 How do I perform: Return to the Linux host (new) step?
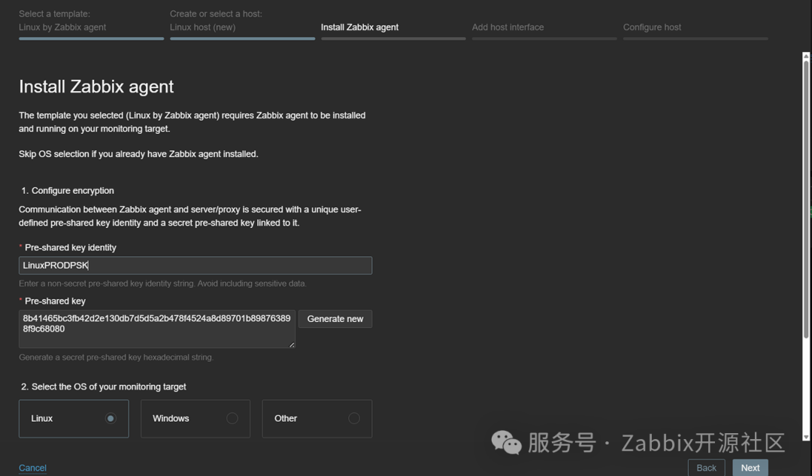202,27
